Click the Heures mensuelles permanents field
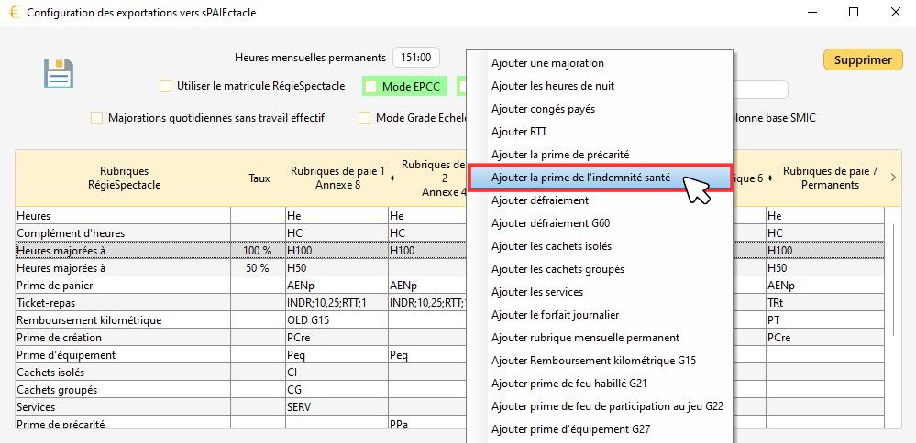Image resolution: width=916 pixels, height=443 pixels. (417, 58)
